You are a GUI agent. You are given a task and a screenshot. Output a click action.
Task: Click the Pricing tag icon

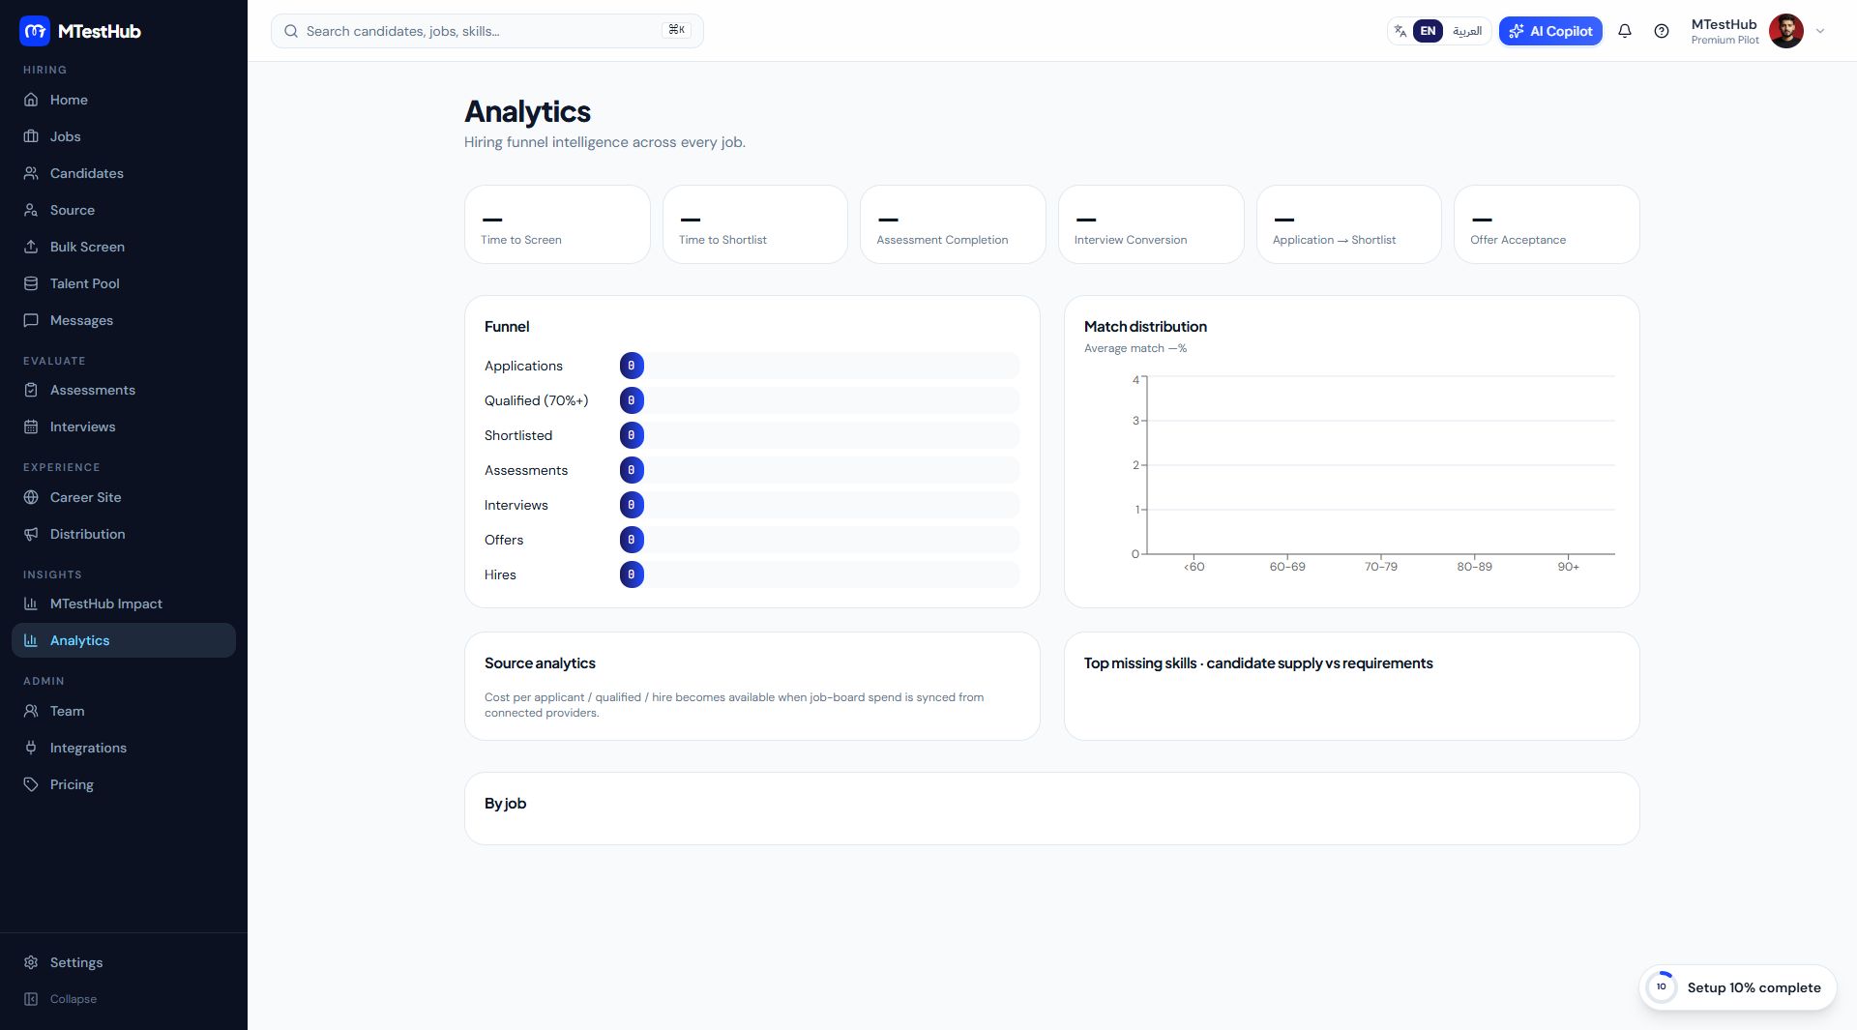pyautogui.click(x=31, y=784)
